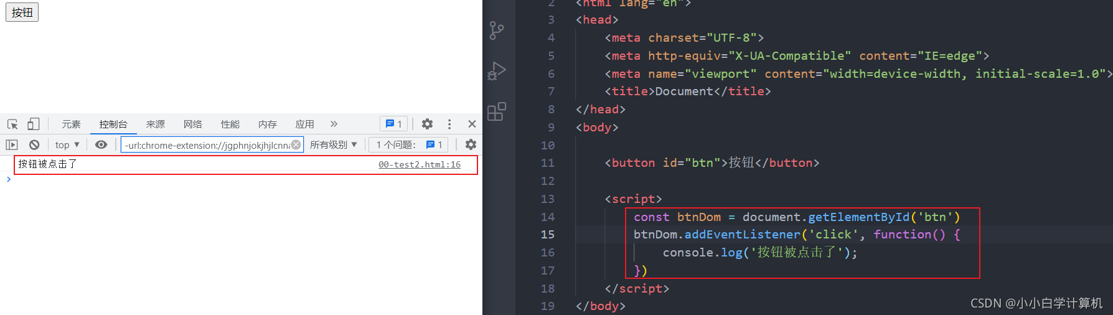The width and height of the screenshot is (1113, 315).
Task: Switch to the 元素 tab
Action: click(x=71, y=125)
